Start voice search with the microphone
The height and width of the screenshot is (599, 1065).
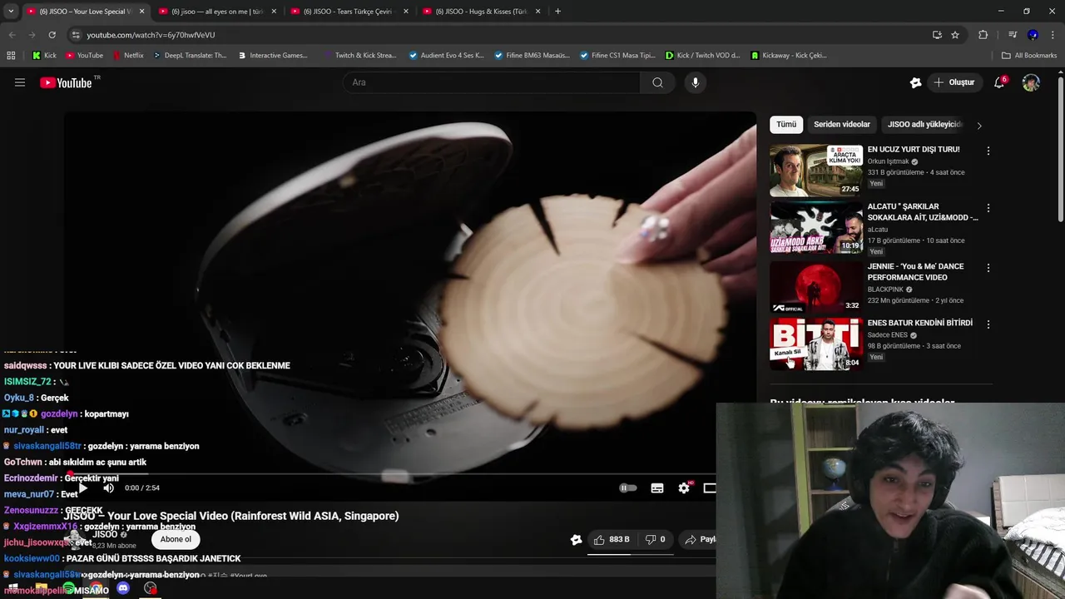point(696,82)
